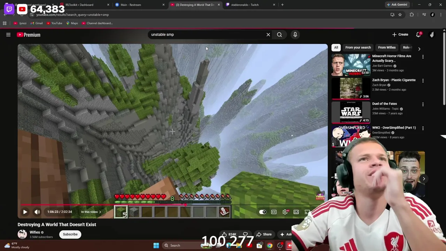Open Duel of the Fates Star Wars thumbnail
446x251 pixels.
(x=351, y=112)
